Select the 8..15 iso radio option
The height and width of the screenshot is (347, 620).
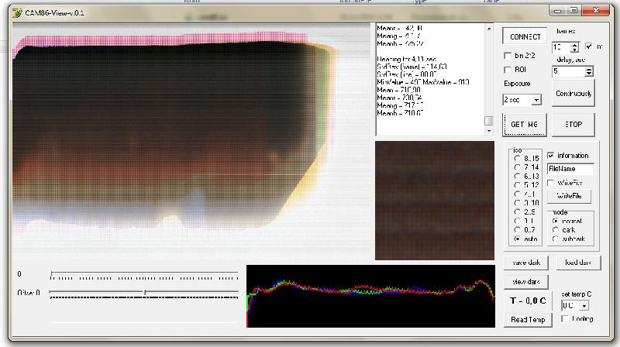[x=517, y=158]
